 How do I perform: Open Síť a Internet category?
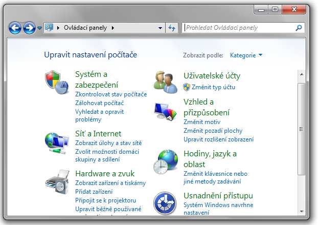click(98, 134)
